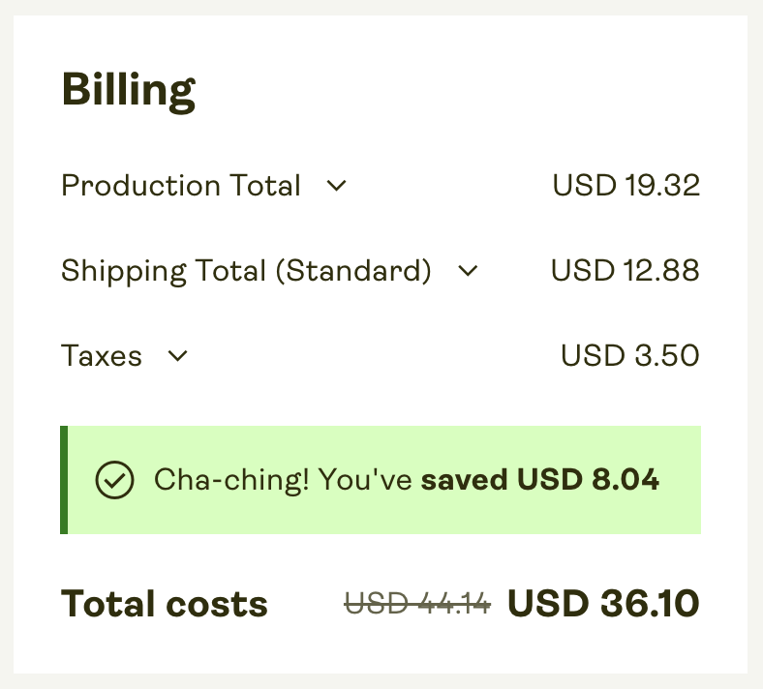Expand the Production Total chevron

pyautogui.click(x=336, y=186)
